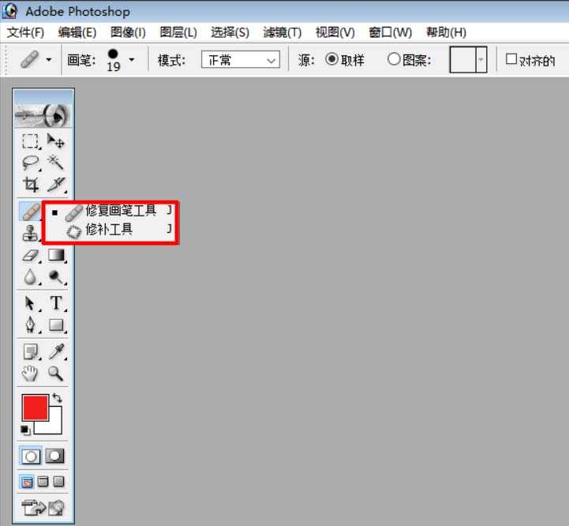Switch to standard screen mode
This screenshot has height=526, width=569.
point(27,482)
